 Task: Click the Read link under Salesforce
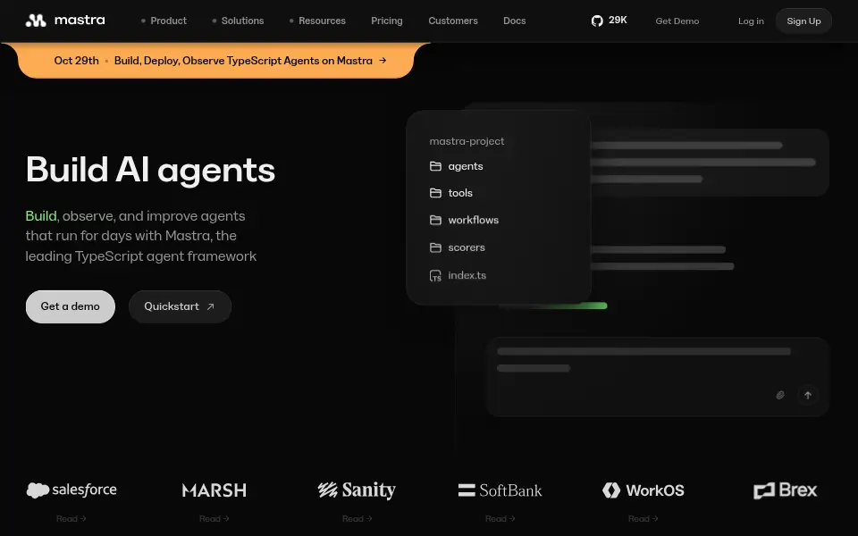(x=71, y=518)
